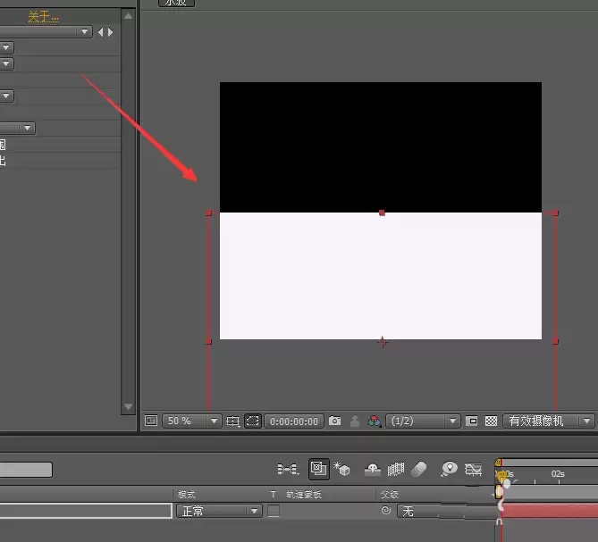Open the graph editor icon
Screen dimensions: 598x542
click(x=473, y=469)
